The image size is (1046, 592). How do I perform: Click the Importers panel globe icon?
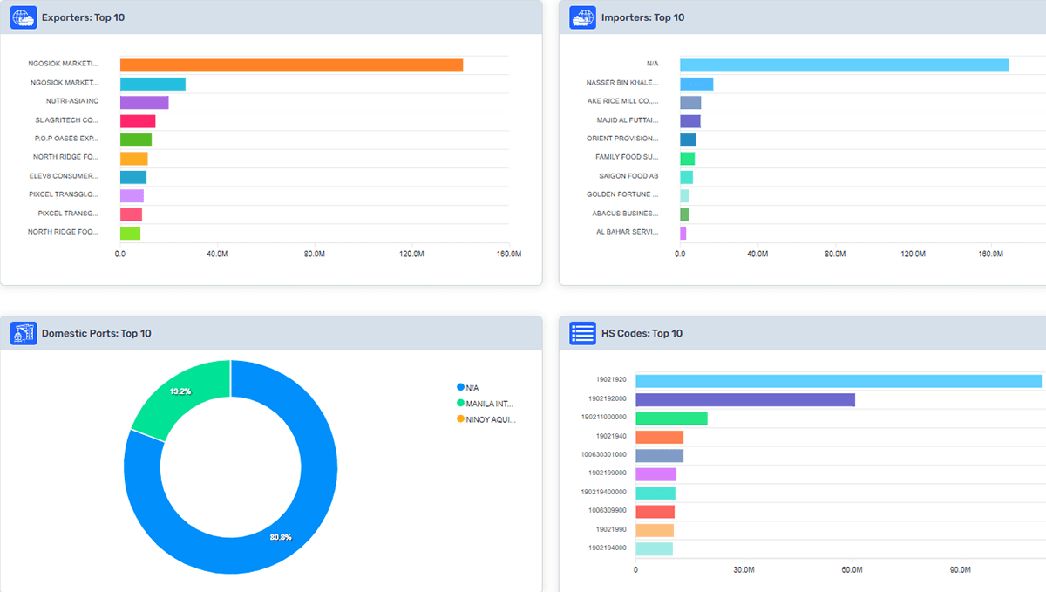(x=582, y=17)
